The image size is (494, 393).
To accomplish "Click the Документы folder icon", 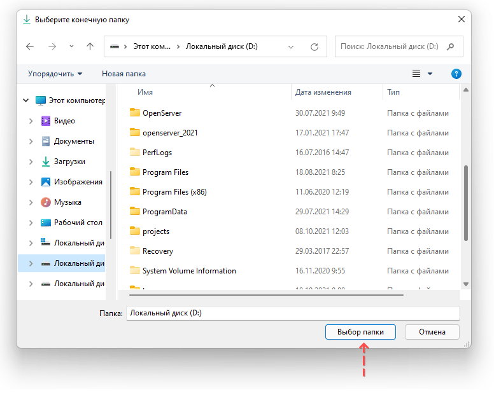I will (x=46, y=141).
